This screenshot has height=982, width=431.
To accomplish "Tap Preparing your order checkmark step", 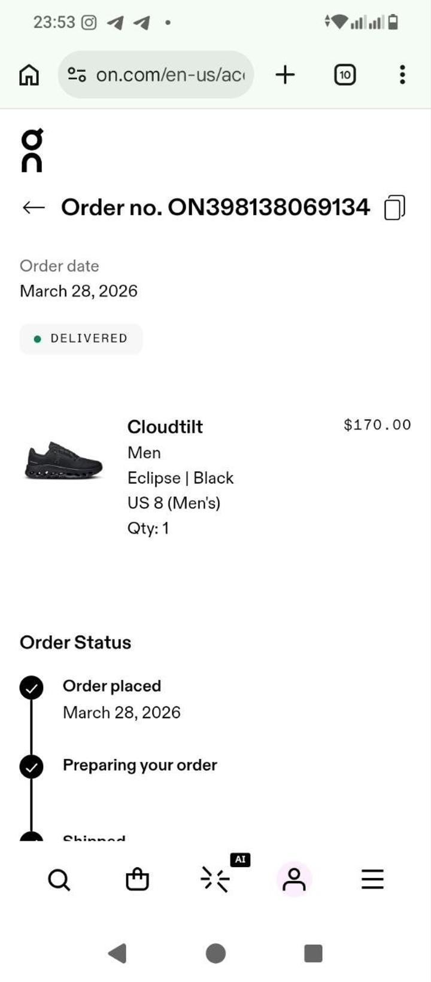I will (32, 766).
